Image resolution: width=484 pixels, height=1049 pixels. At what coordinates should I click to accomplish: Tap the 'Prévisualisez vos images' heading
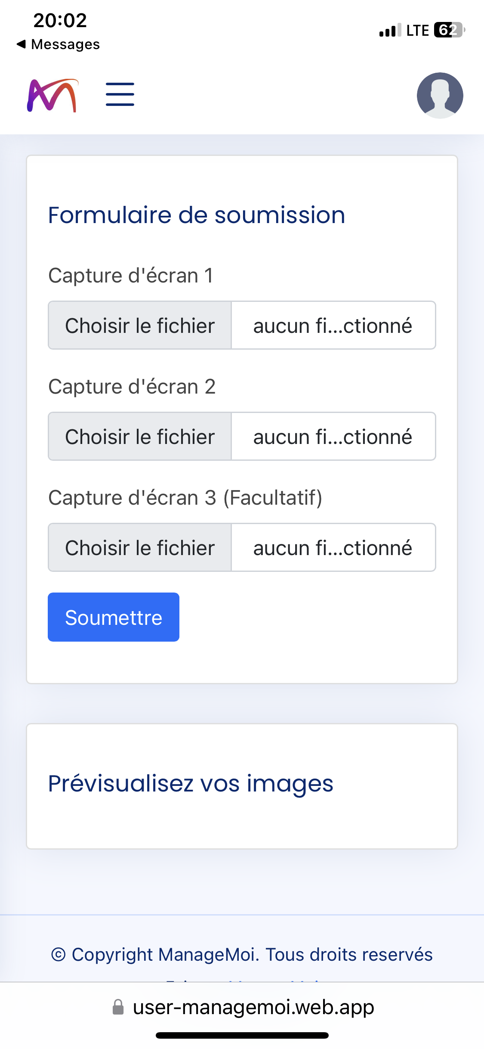pos(191,783)
